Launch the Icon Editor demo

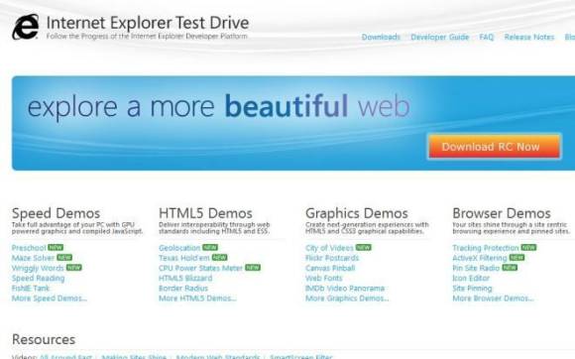point(471,279)
